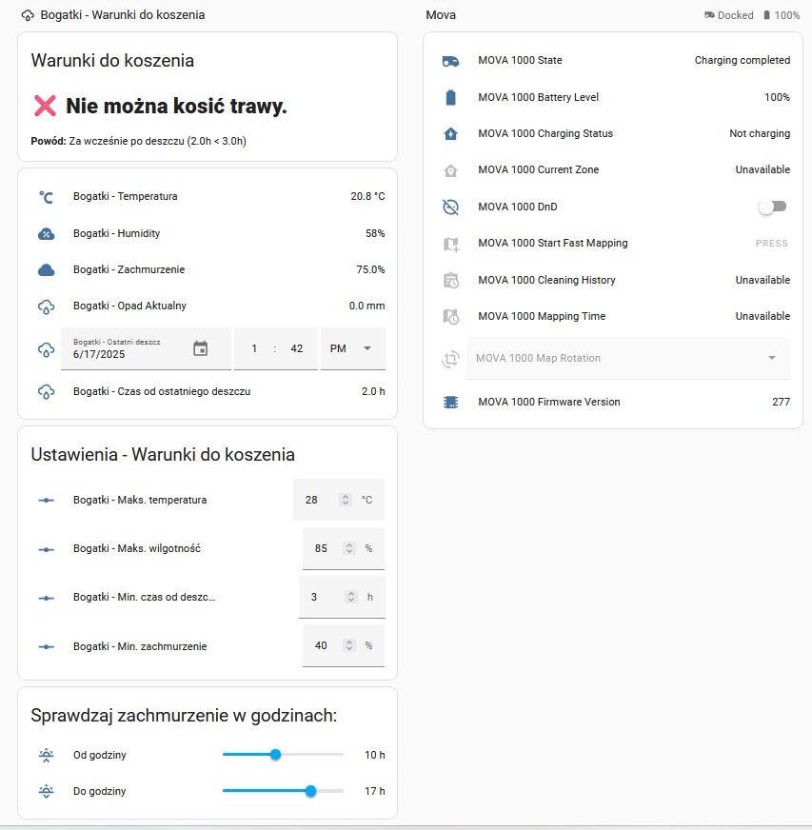Click the home charging icon for Charging Status
The height and width of the screenshot is (830, 812).
point(450,134)
